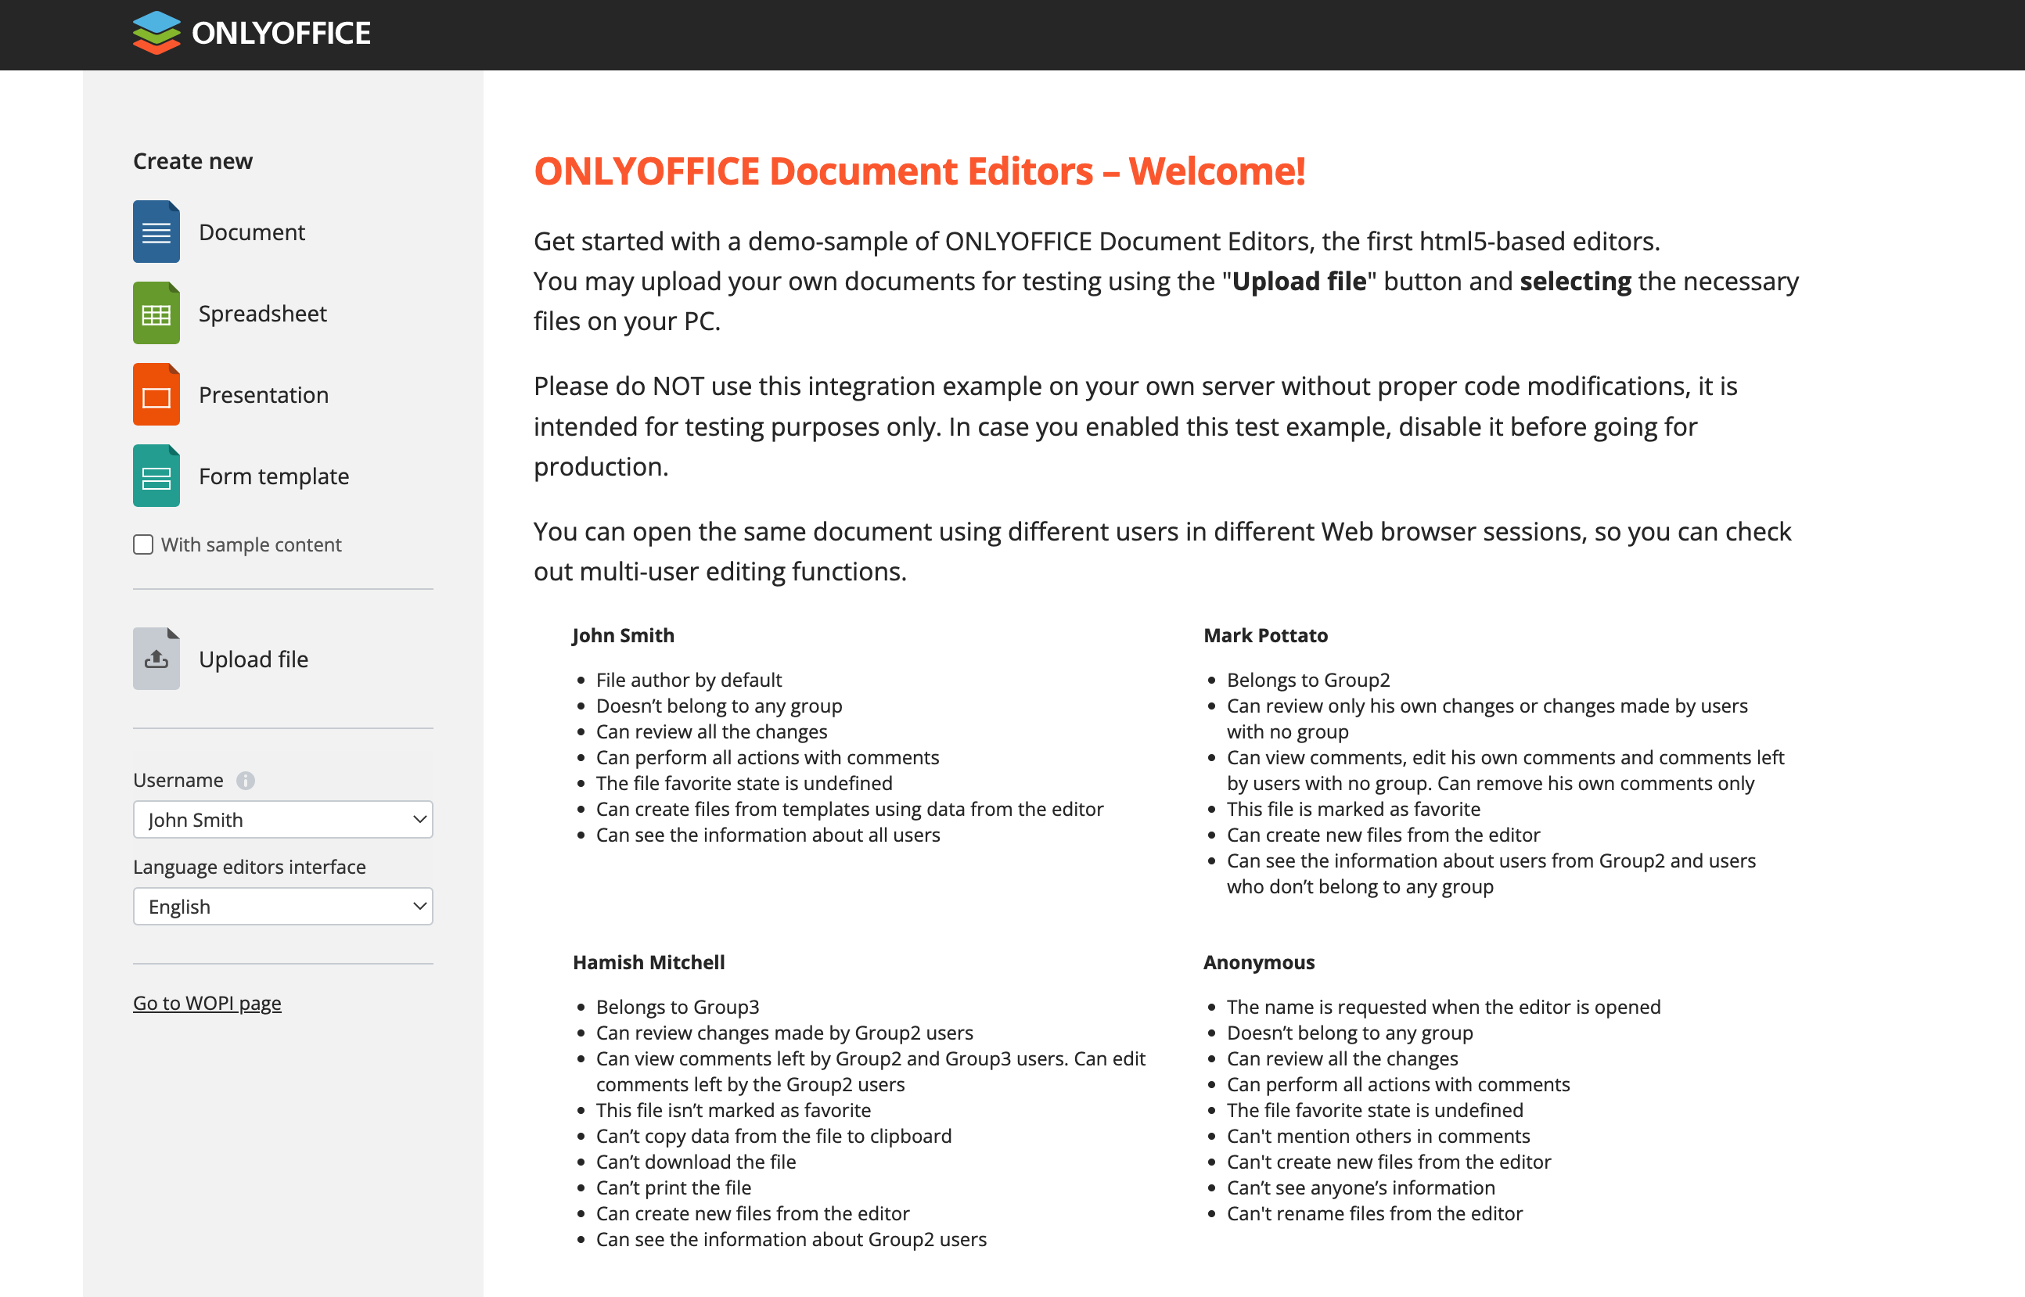The width and height of the screenshot is (2025, 1297).
Task: Click the ONLYOFFICE header brand text
Action: tap(280, 34)
